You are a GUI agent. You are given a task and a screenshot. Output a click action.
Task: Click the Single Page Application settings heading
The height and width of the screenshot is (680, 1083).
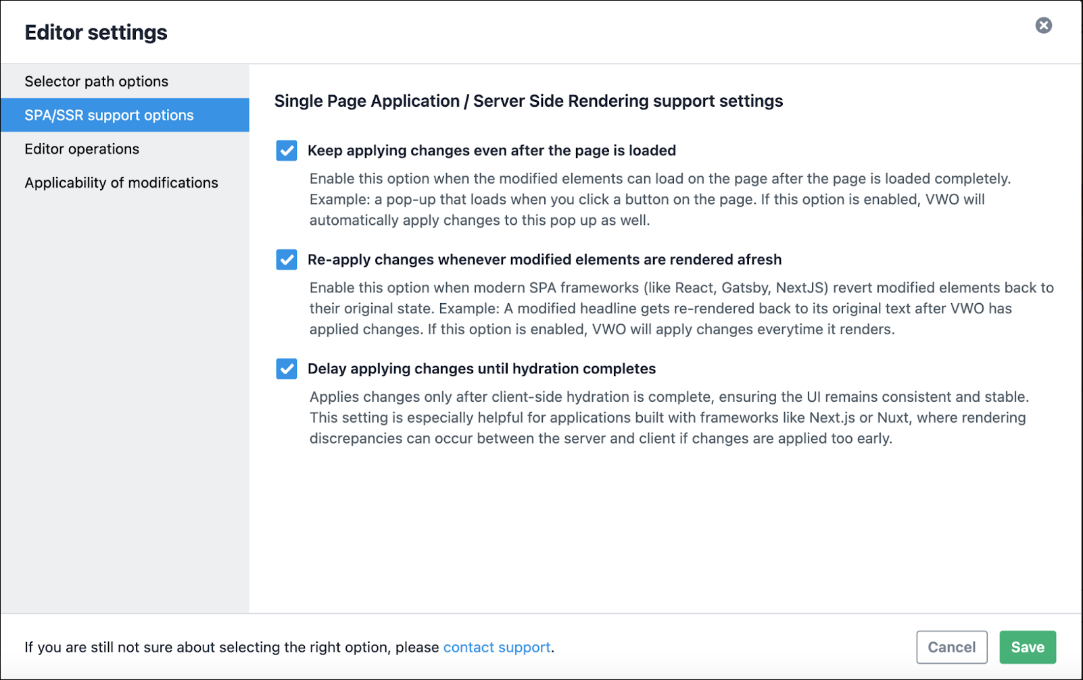coord(529,101)
